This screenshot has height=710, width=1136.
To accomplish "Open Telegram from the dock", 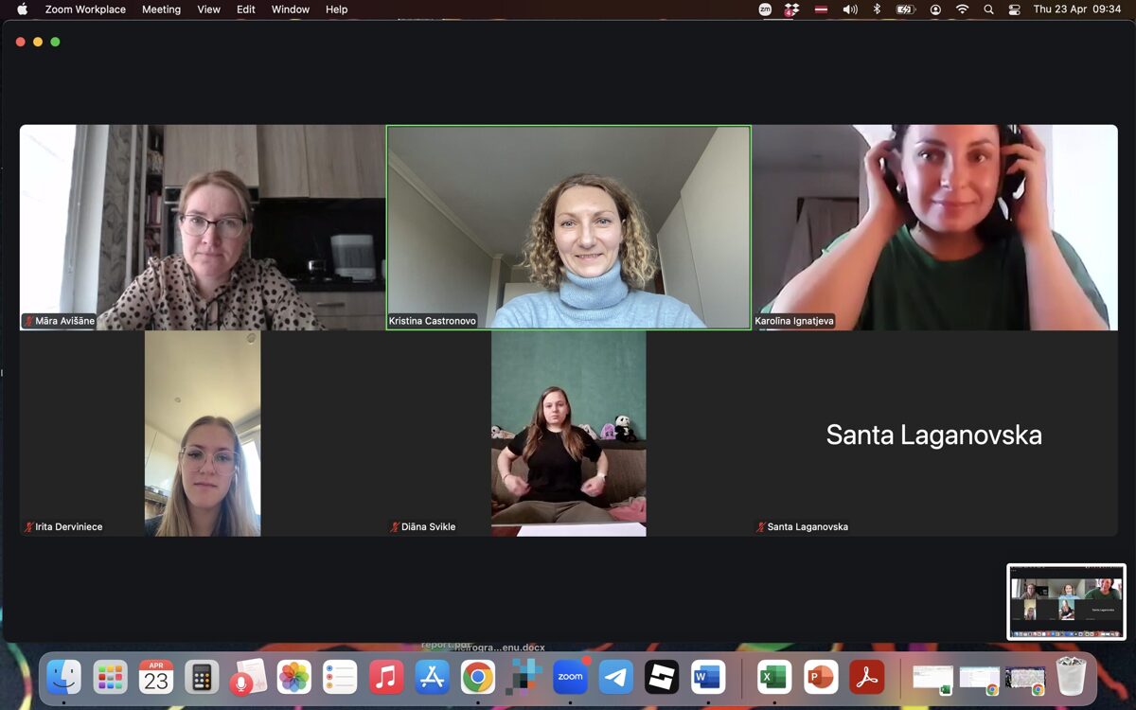I will tap(616, 677).
